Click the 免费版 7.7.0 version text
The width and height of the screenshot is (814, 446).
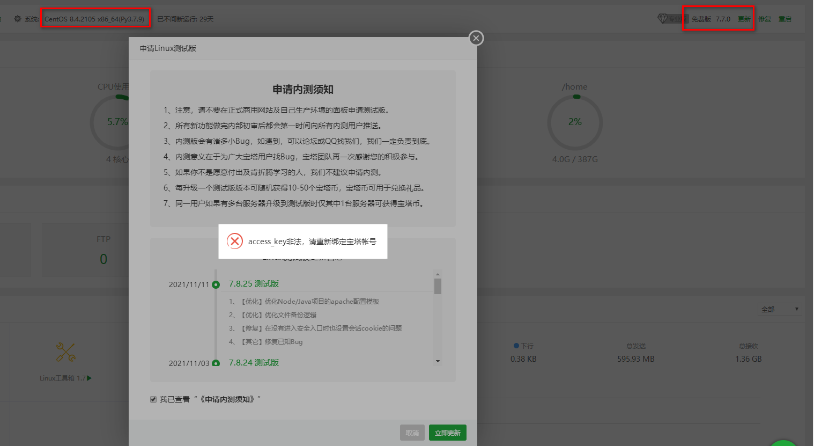(x=711, y=19)
